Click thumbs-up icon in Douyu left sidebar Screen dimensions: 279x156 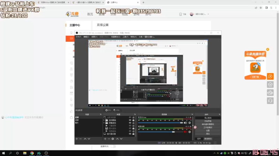pyautogui.click(x=71, y=111)
